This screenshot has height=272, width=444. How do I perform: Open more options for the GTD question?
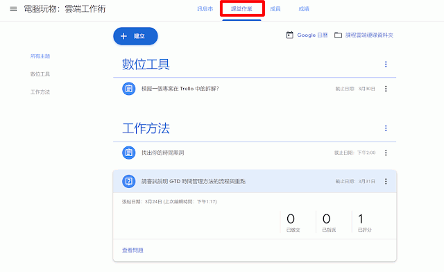386,181
